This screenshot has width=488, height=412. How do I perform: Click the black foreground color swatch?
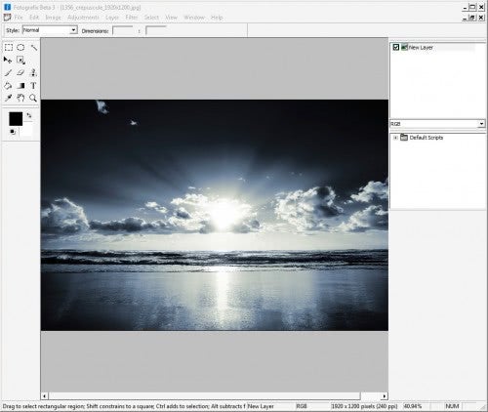tap(16, 119)
